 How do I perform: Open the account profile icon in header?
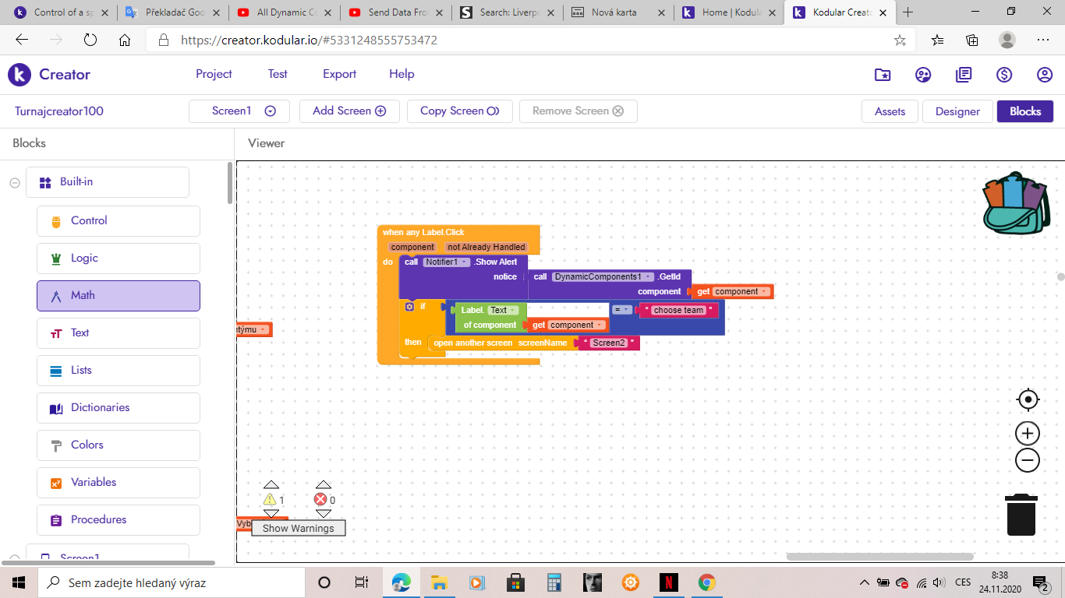click(x=1045, y=75)
